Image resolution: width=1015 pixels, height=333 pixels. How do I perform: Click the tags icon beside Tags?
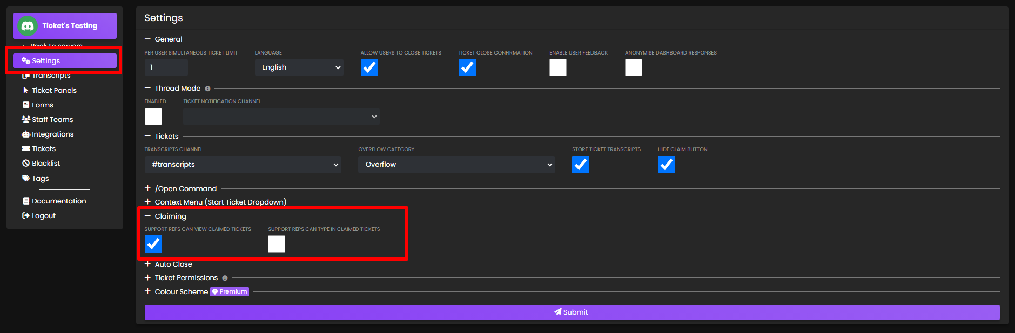25,178
